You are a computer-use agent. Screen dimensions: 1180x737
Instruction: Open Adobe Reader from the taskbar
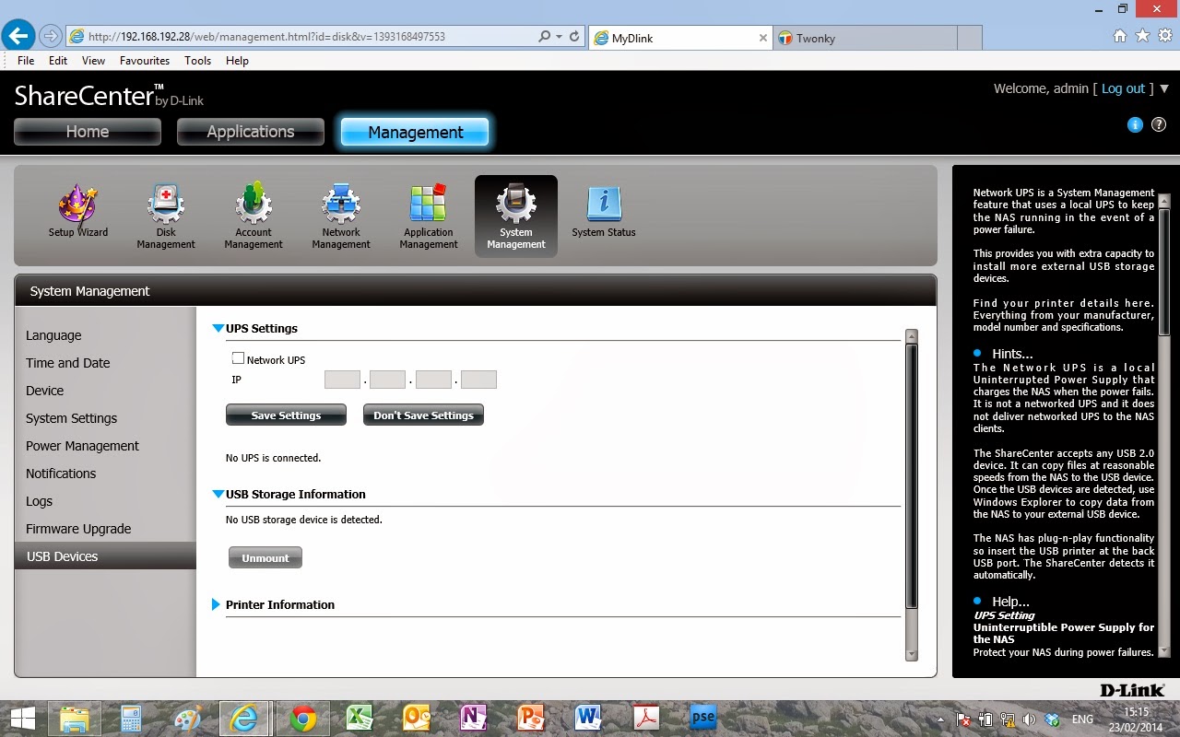[x=645, y=719]
